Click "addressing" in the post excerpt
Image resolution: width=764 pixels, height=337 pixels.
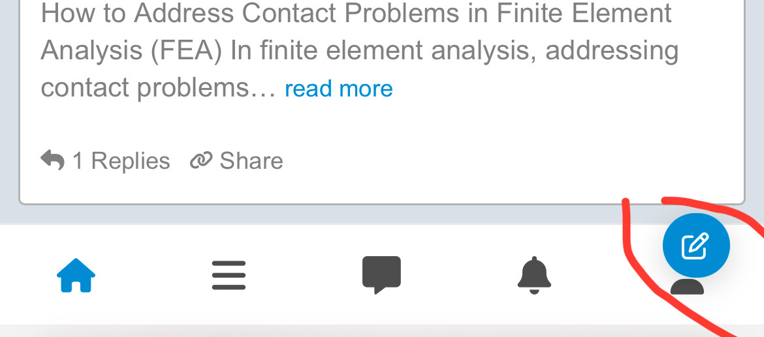611,50
